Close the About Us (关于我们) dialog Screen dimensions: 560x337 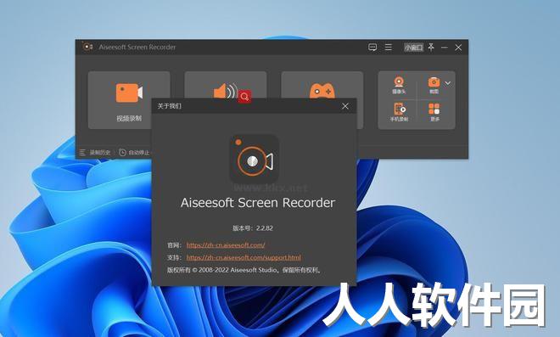click(x=345, y=106)
